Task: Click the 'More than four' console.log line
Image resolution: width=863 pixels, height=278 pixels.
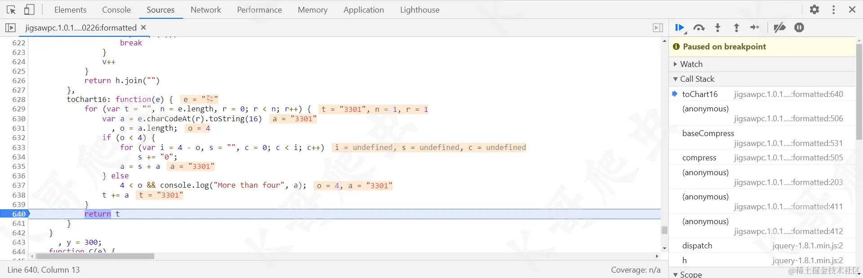Action: click(213, 185)
